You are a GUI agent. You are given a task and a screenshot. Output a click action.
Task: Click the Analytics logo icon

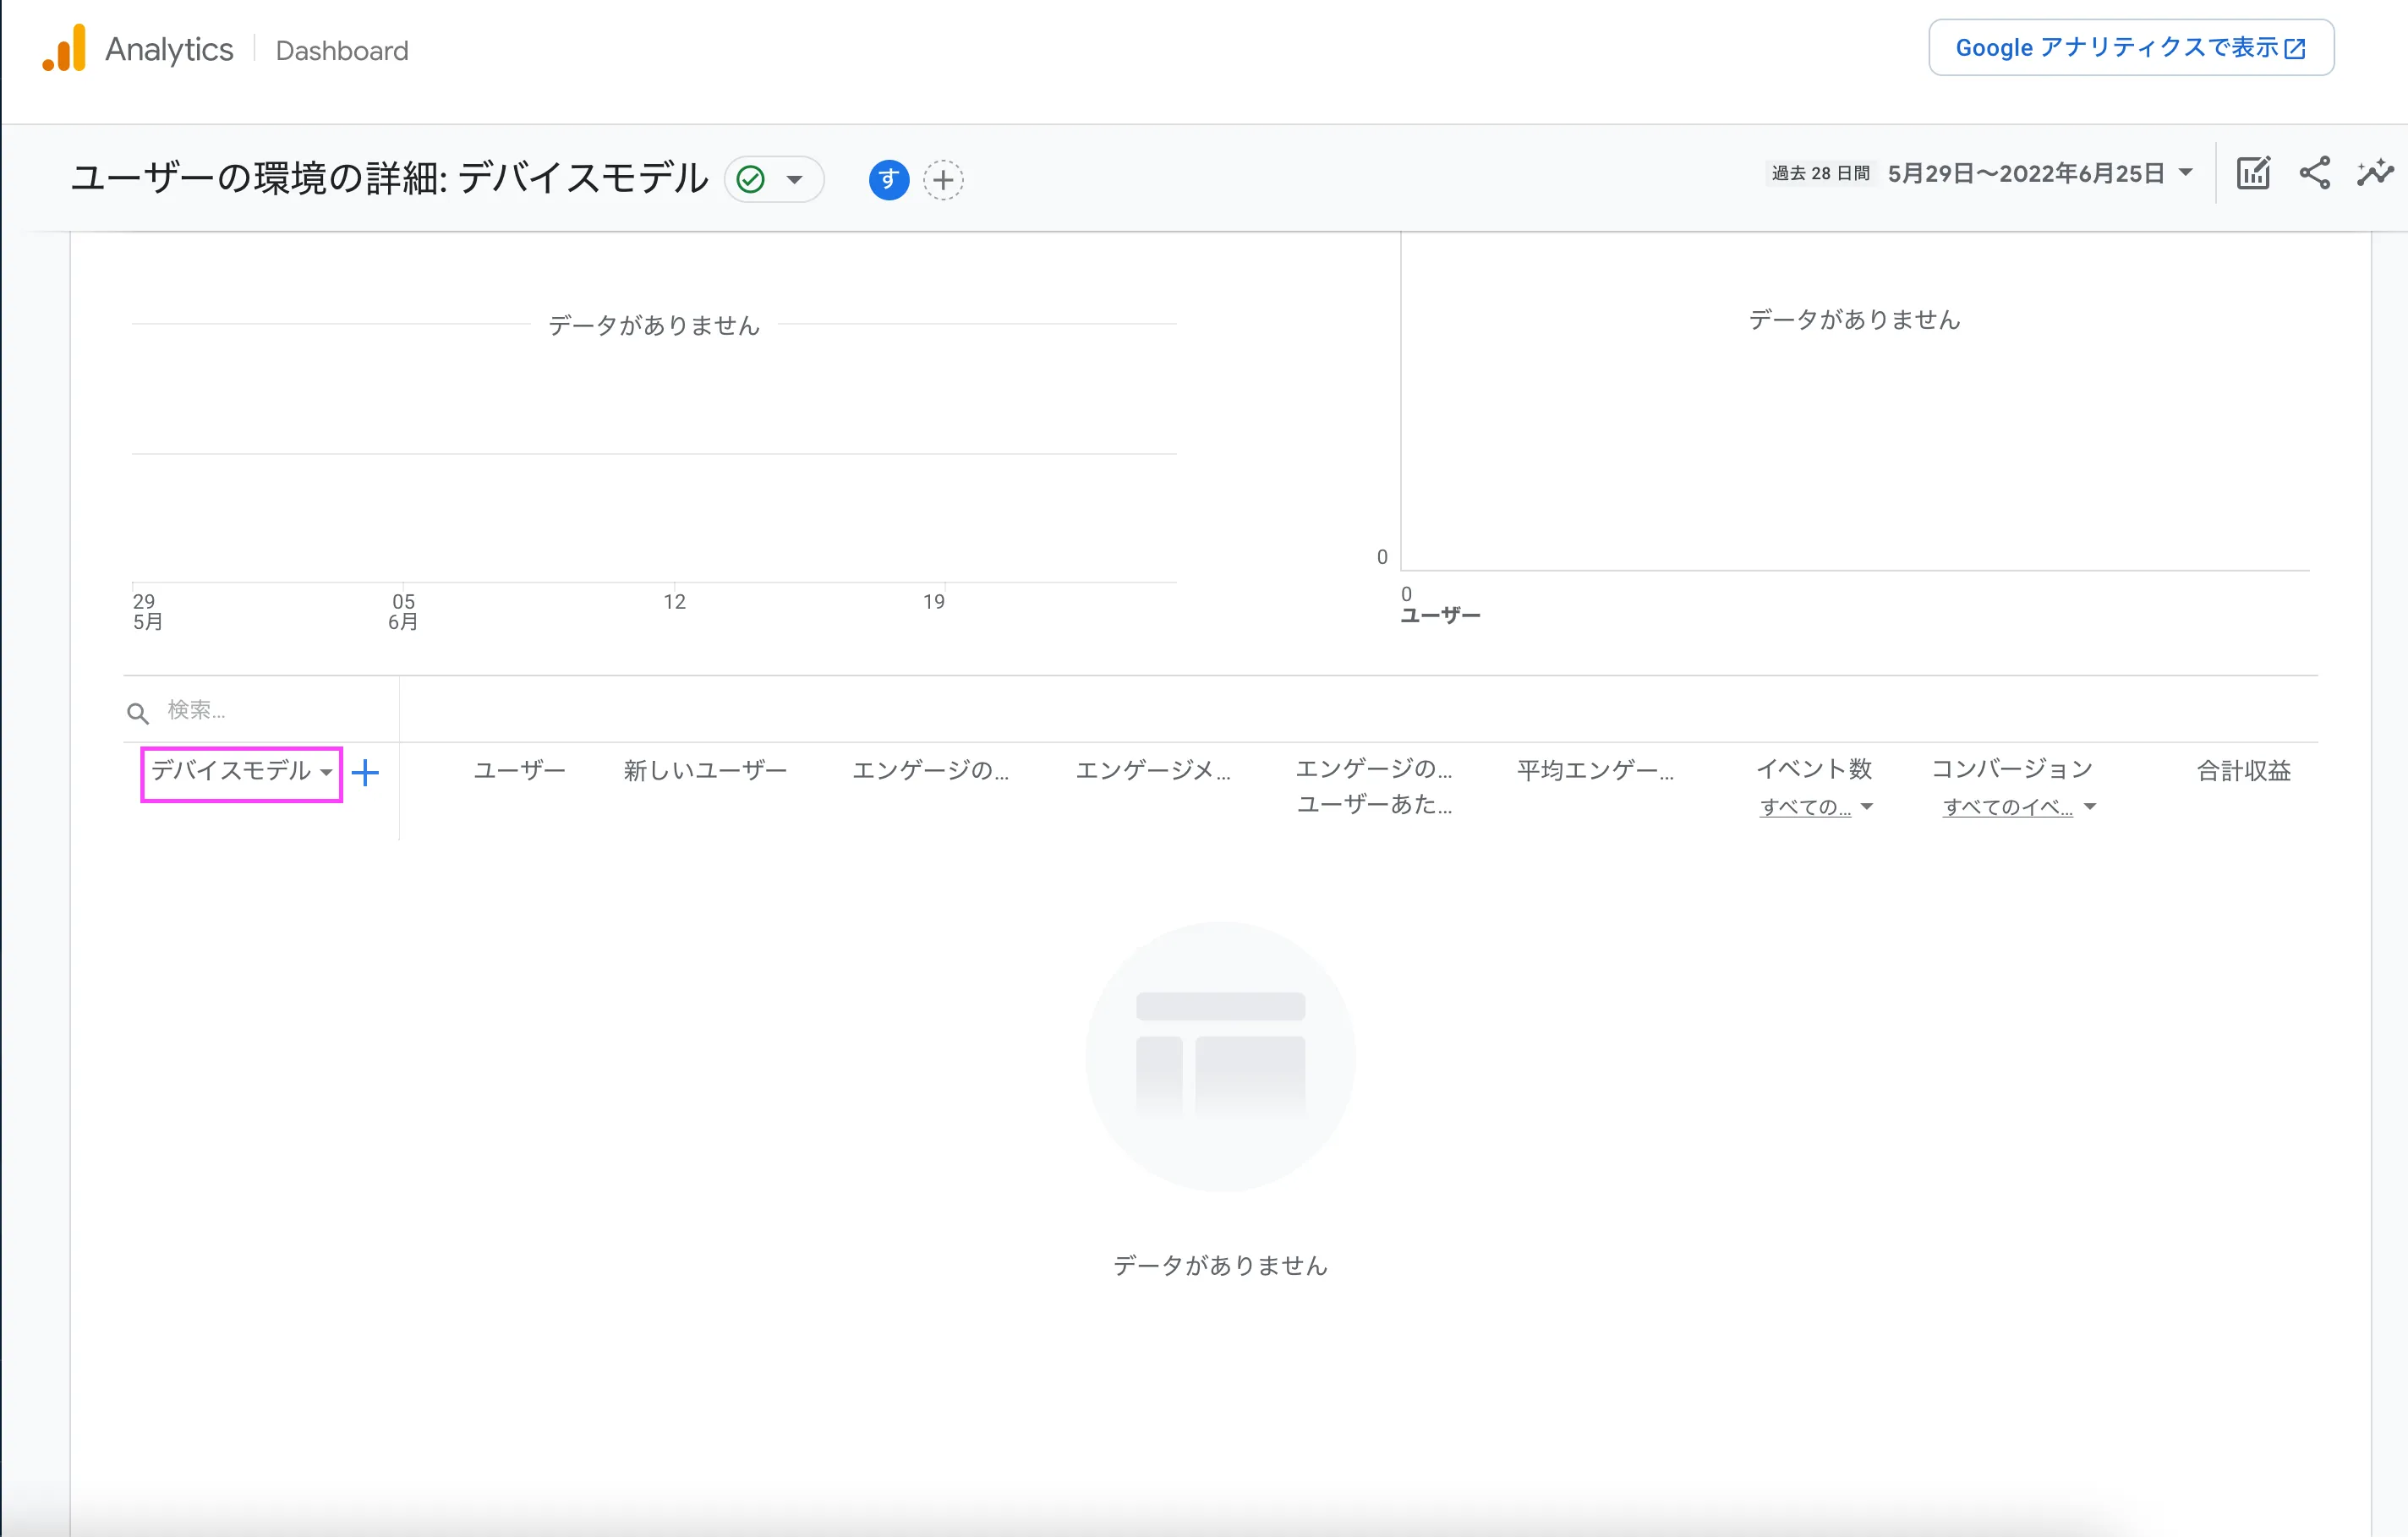pos(64,49)
